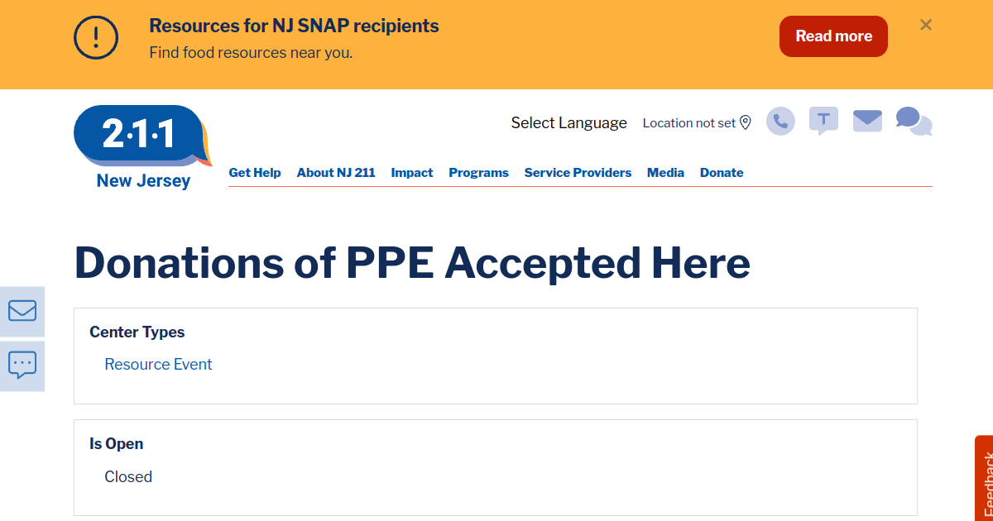Open the Feedback side tab
The image size is (993, 521).
[985, 481]
